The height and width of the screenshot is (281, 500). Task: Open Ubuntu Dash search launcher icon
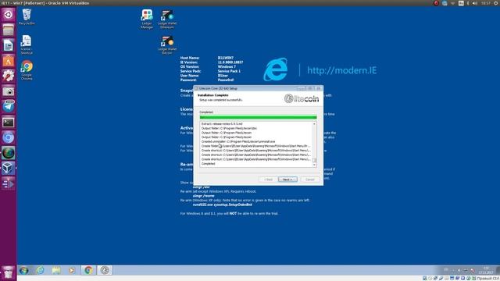(x=9, y=14)
